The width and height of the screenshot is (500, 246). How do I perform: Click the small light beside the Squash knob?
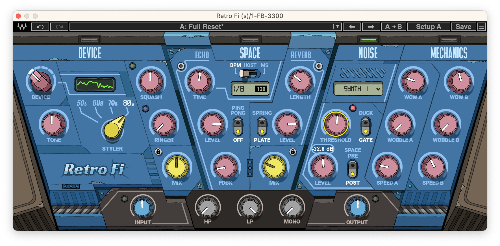click(132, 66)
